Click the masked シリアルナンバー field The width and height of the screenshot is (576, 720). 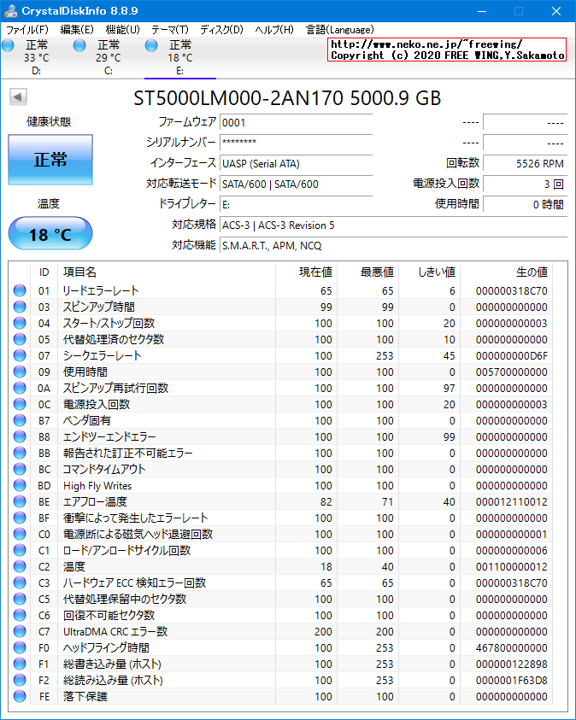coord(296,143)
